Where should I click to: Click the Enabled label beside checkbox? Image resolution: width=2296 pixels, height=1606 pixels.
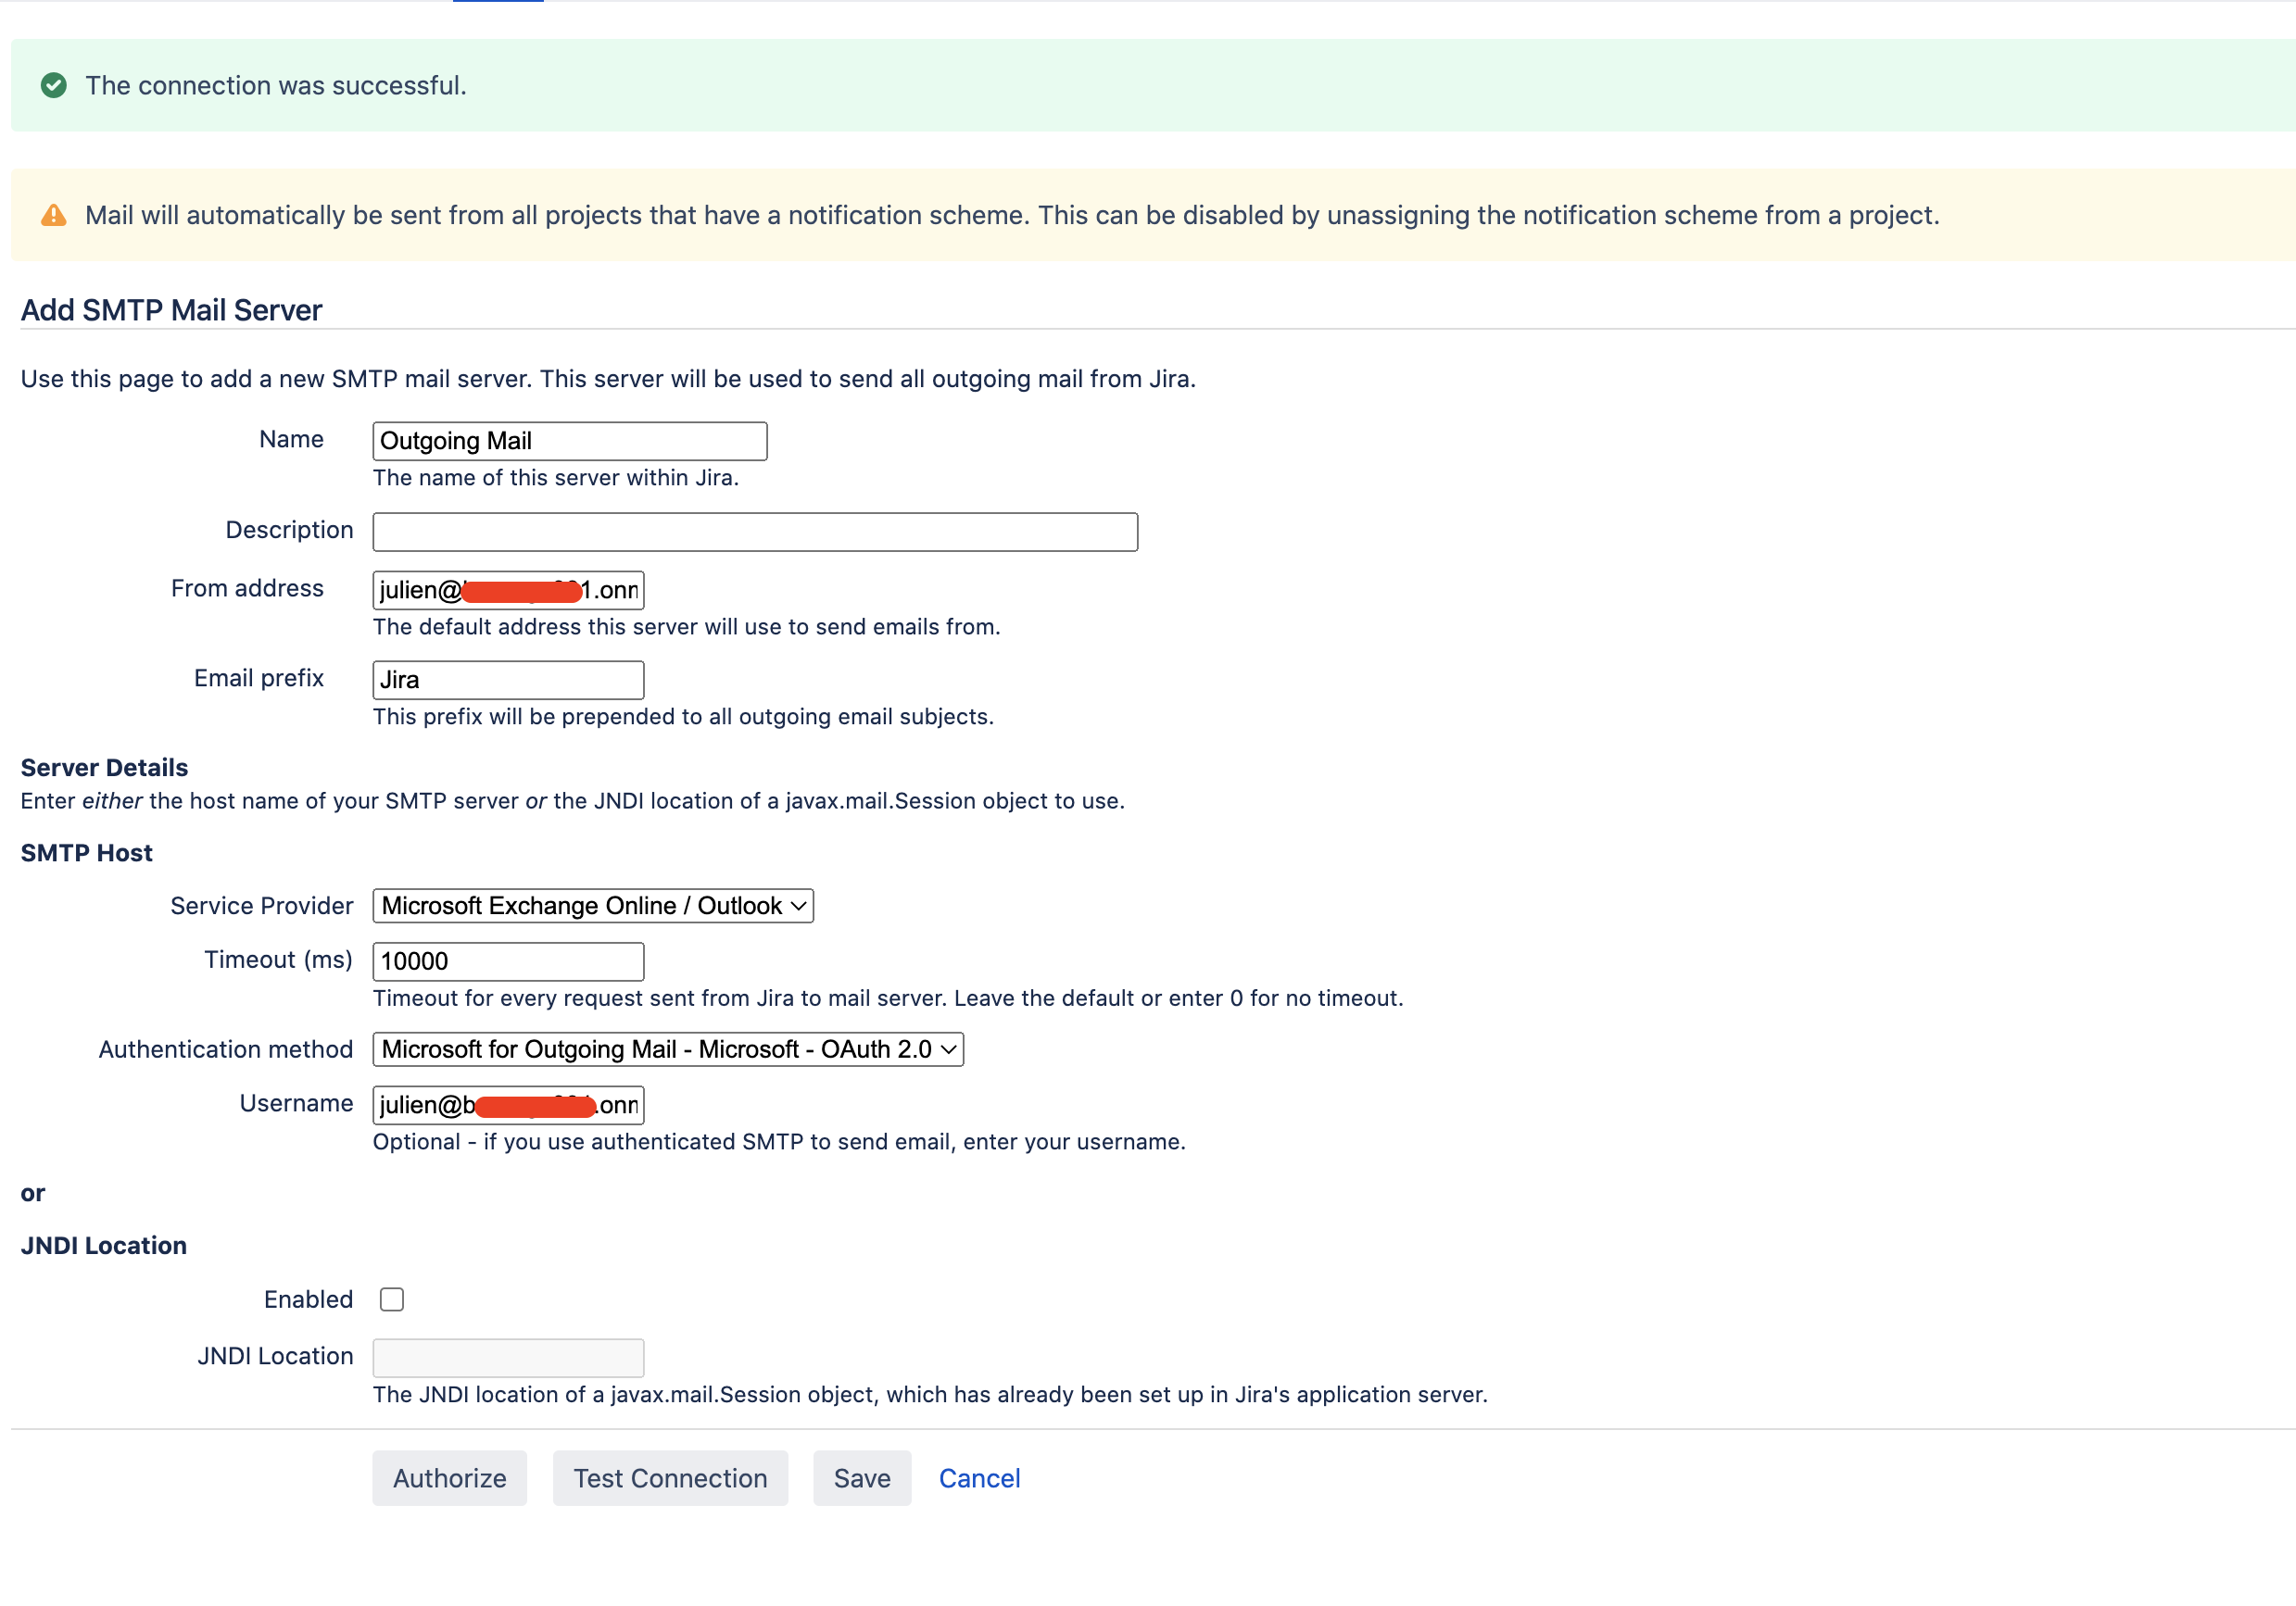pyautogui.click(x=308, y=1299)
